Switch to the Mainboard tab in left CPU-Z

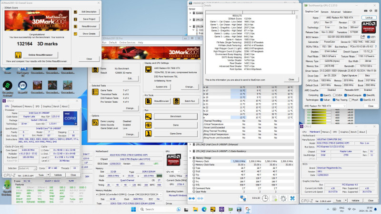pos(17,106)
